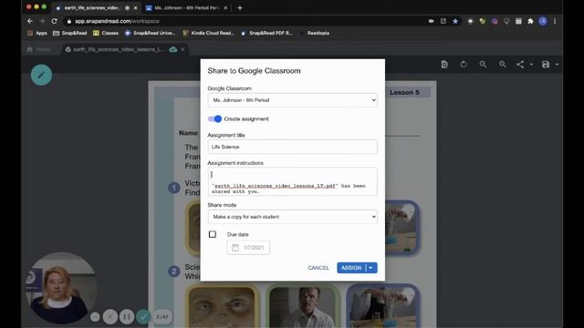Expand the save options arrow
The image size is (584, 328).
point(557,65)
